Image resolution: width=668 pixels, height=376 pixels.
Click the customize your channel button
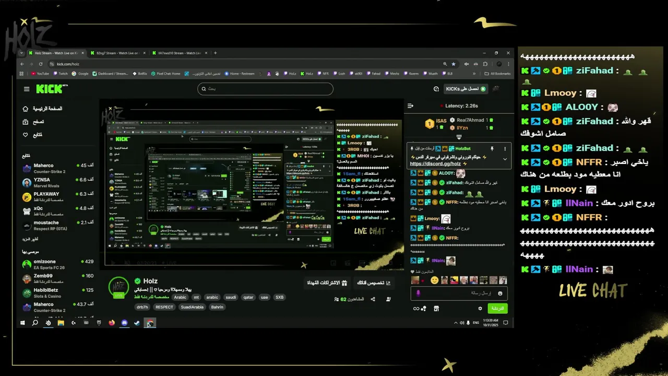tap(374, 283)
